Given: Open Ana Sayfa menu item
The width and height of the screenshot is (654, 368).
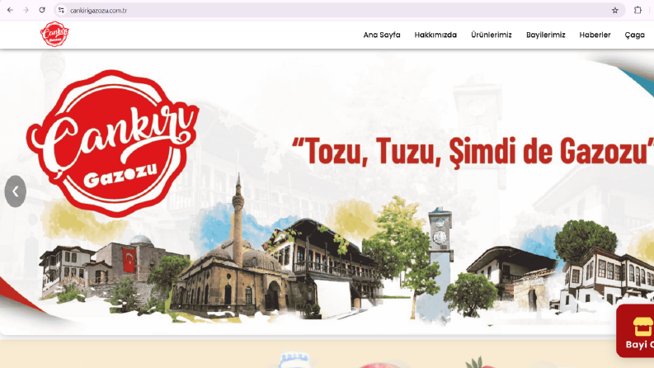Looking at the screenshot, I should click(x=382, y=35).
